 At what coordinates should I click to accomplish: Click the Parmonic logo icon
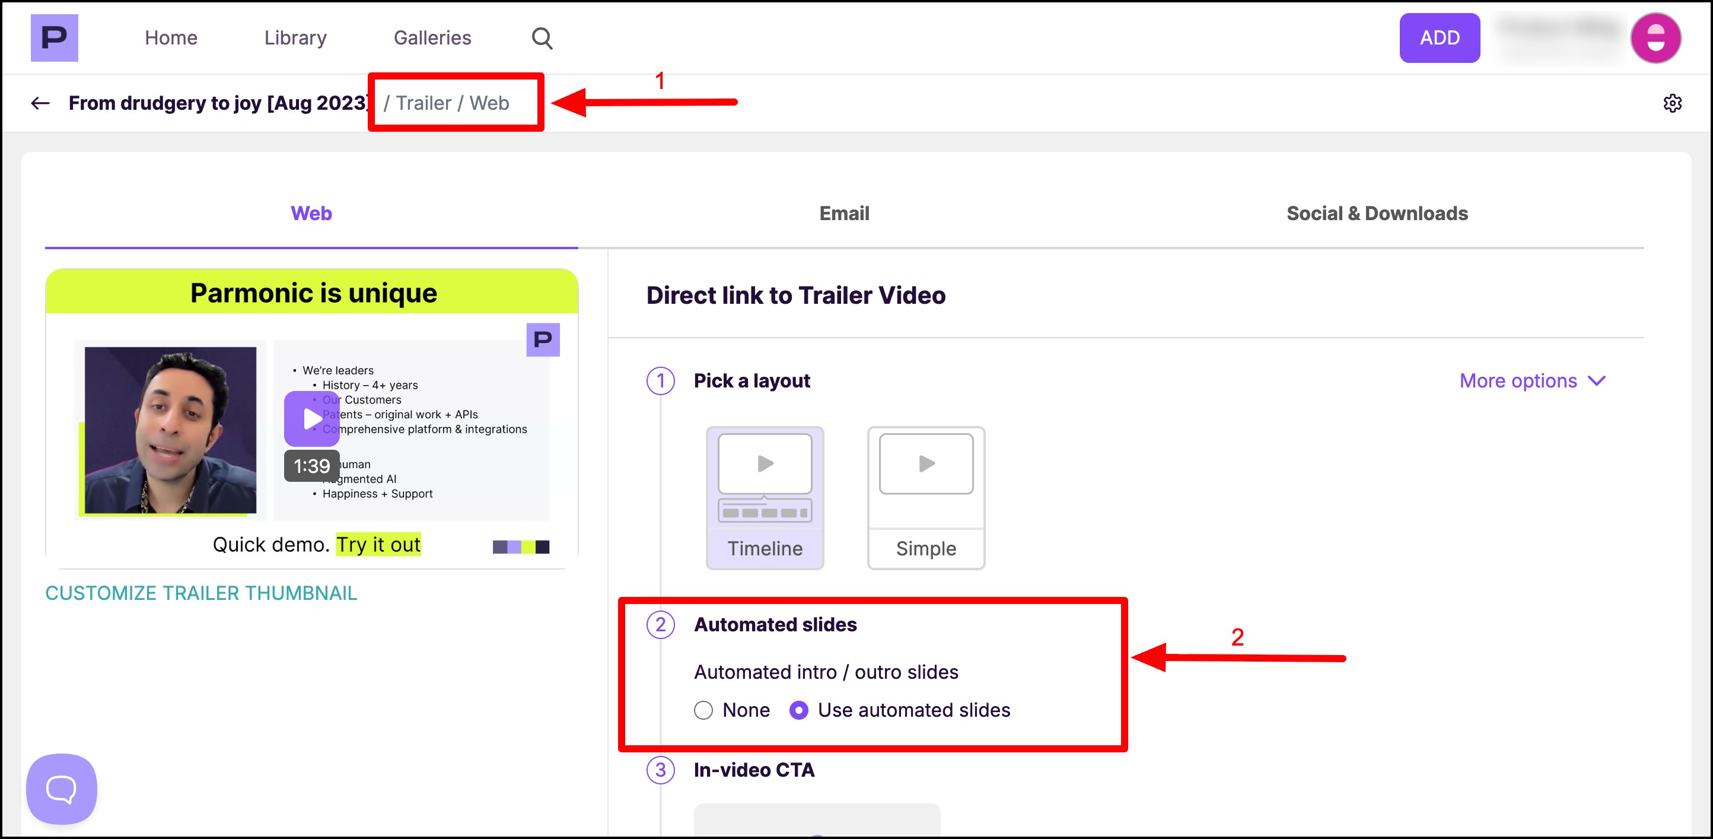coord(54,38)
